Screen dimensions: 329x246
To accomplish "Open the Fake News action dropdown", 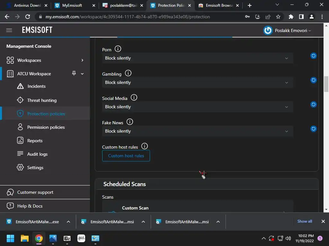I will 198,131.
